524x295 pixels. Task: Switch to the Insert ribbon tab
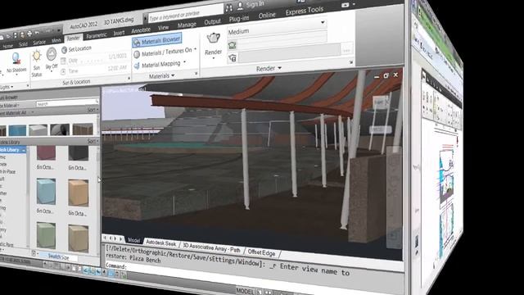[119, 33]
